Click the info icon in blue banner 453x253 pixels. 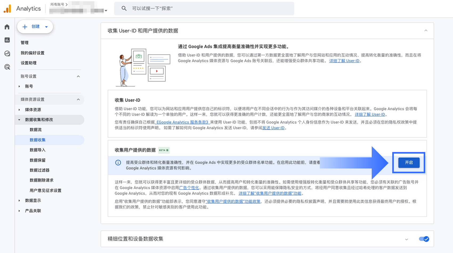point(118,163)
